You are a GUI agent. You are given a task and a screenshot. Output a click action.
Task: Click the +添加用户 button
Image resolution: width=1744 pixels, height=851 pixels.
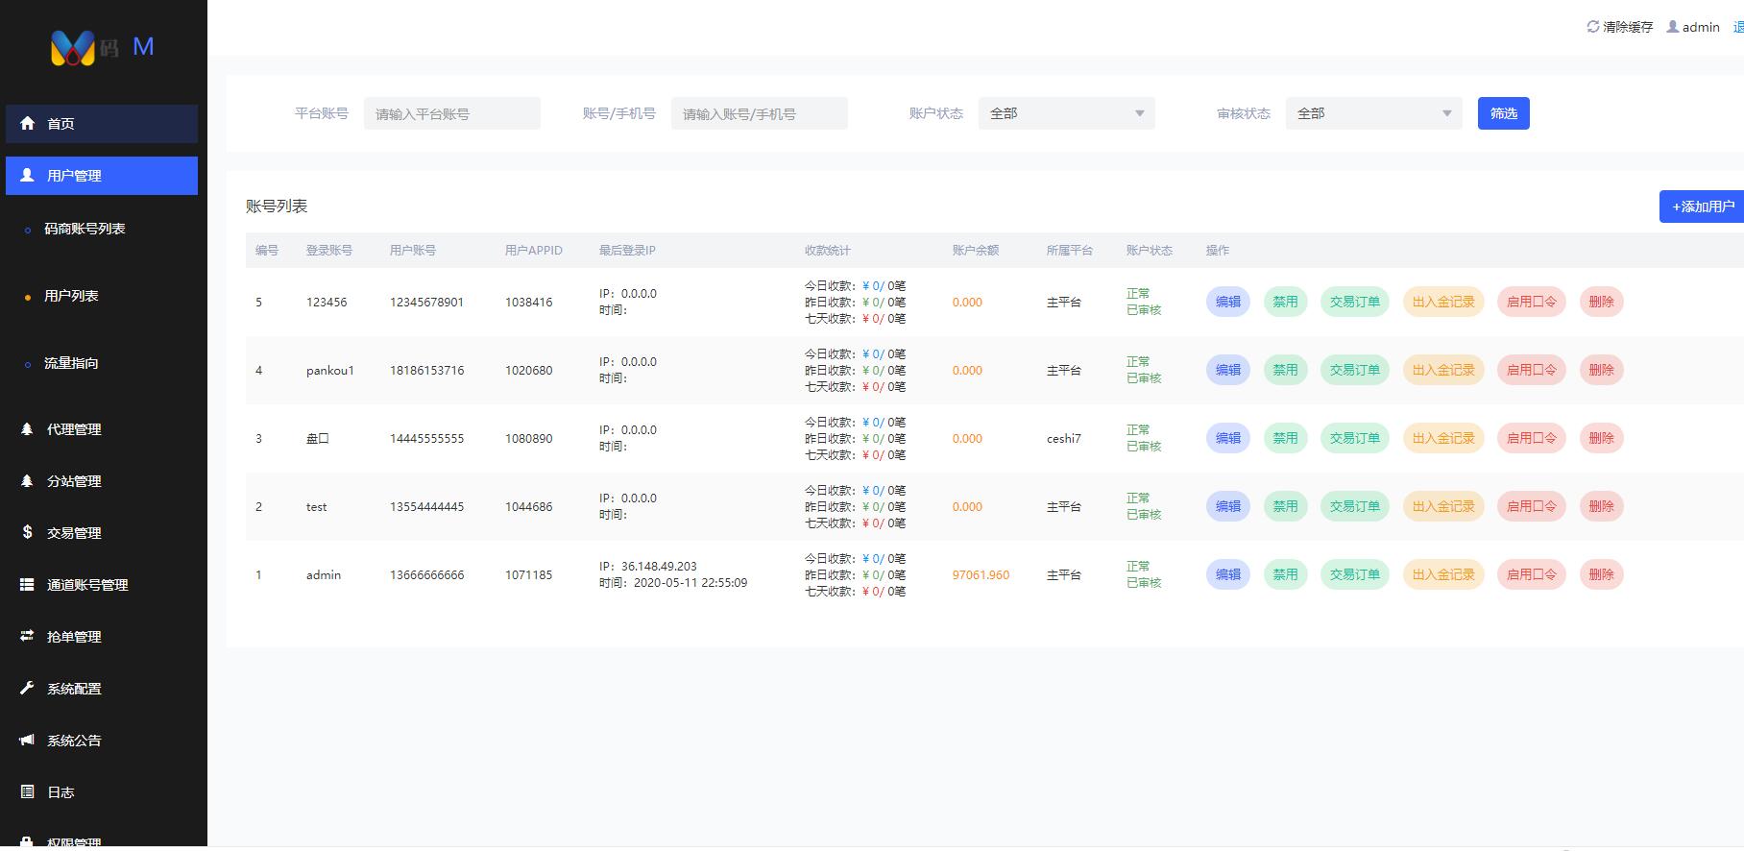tap(1702, 207)
